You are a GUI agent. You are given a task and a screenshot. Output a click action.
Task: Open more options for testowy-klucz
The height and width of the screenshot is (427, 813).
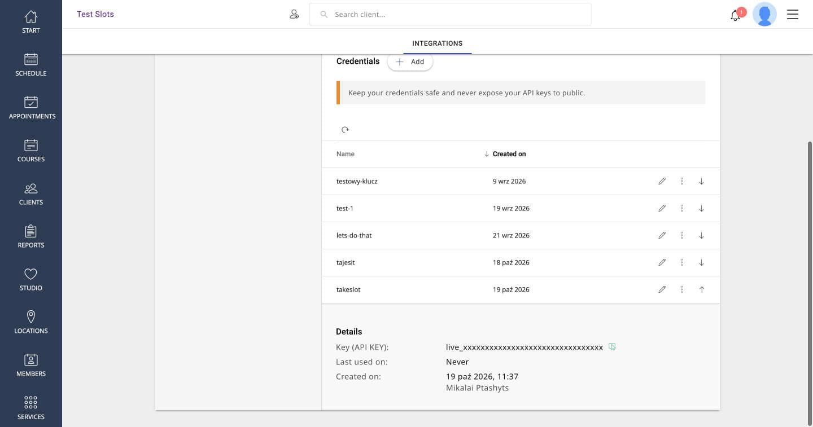pos(682,181)
